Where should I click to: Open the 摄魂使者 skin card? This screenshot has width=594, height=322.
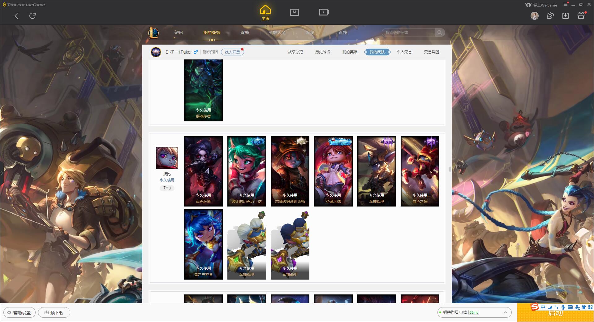(203, 90)
